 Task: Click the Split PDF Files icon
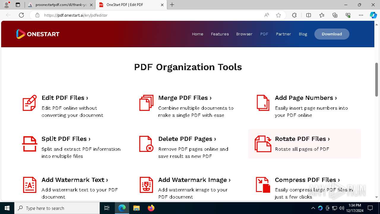[x=30, y=144]
